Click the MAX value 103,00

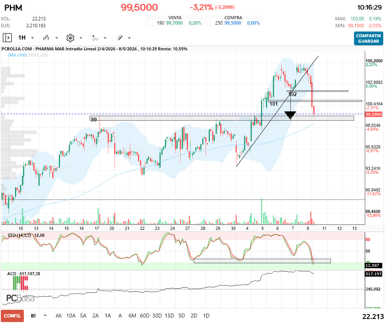click(x=357, y=19)
